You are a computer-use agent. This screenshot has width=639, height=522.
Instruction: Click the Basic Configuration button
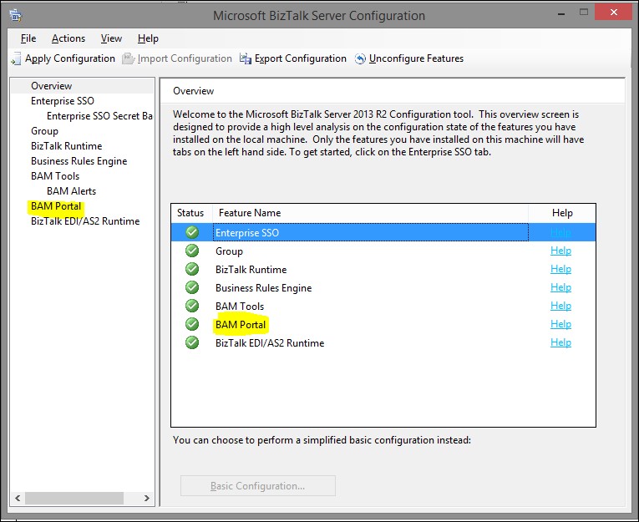[x=258, y=486]
